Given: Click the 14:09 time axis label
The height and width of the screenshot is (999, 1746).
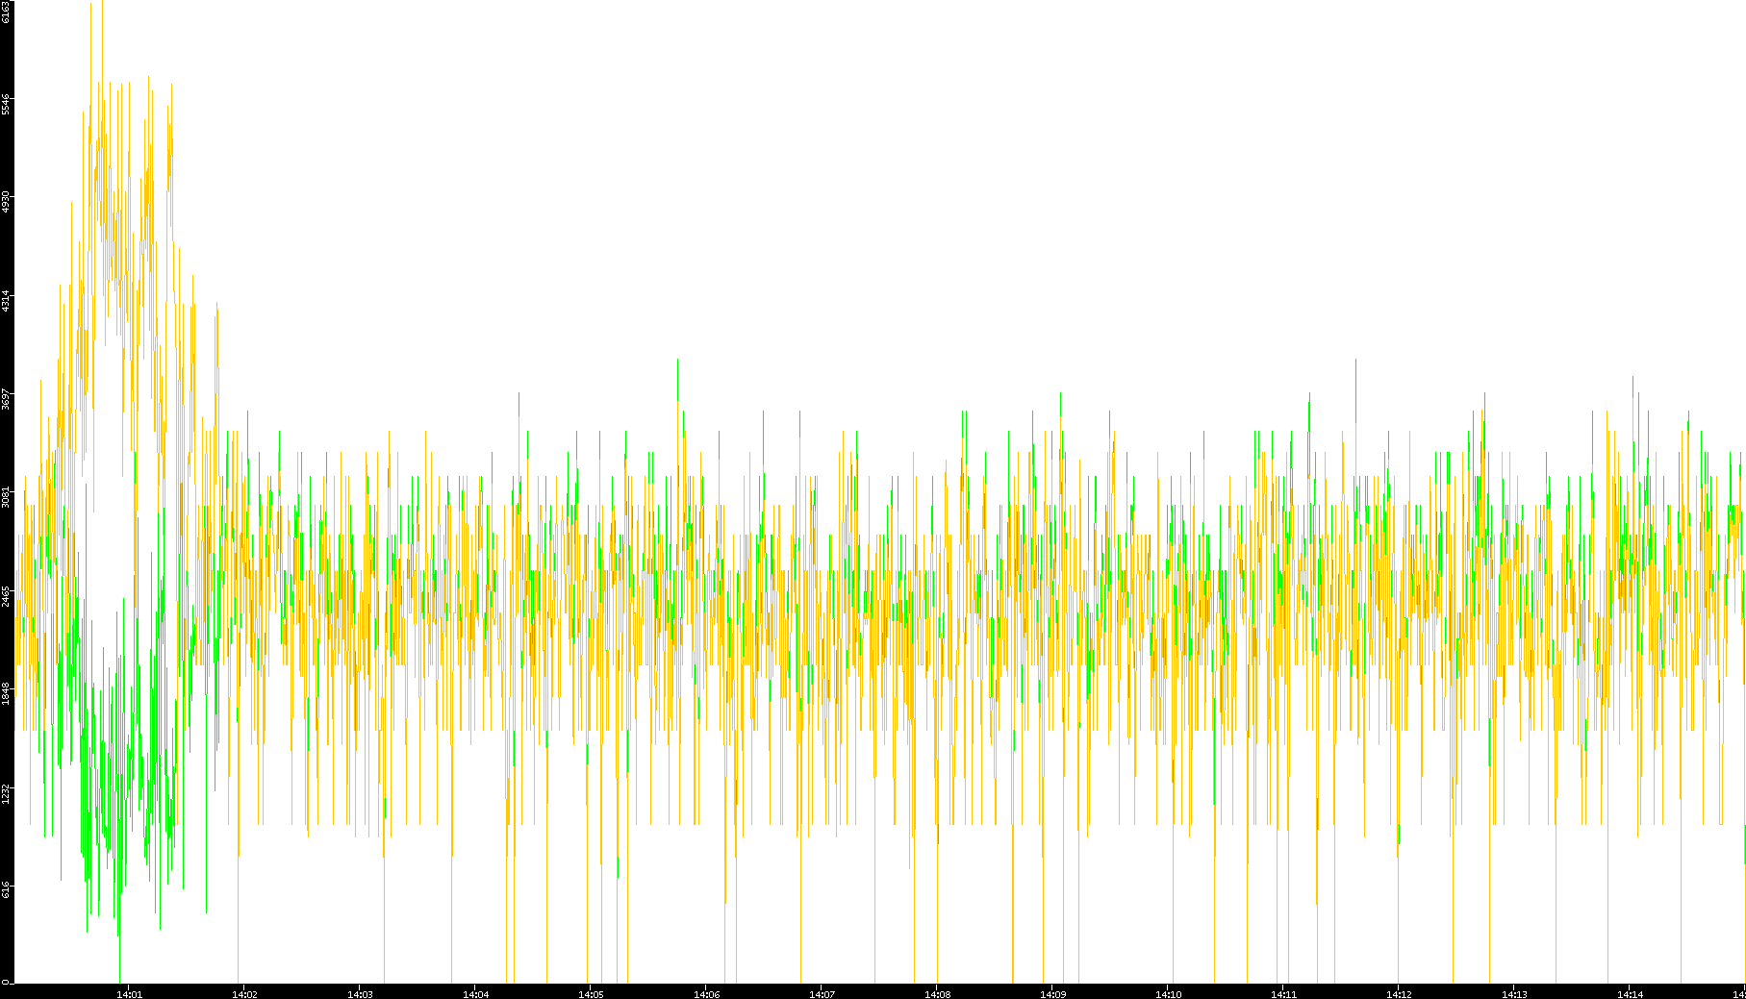Looking at the screenshot, I should [x=1052, y=994].
